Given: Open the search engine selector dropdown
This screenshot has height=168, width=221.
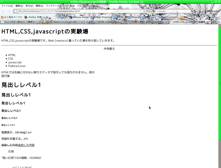Looking at the screenshot, I should tap(156, 11).
